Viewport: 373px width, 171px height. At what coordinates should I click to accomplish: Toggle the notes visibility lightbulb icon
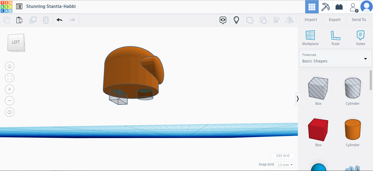[236, 20]
